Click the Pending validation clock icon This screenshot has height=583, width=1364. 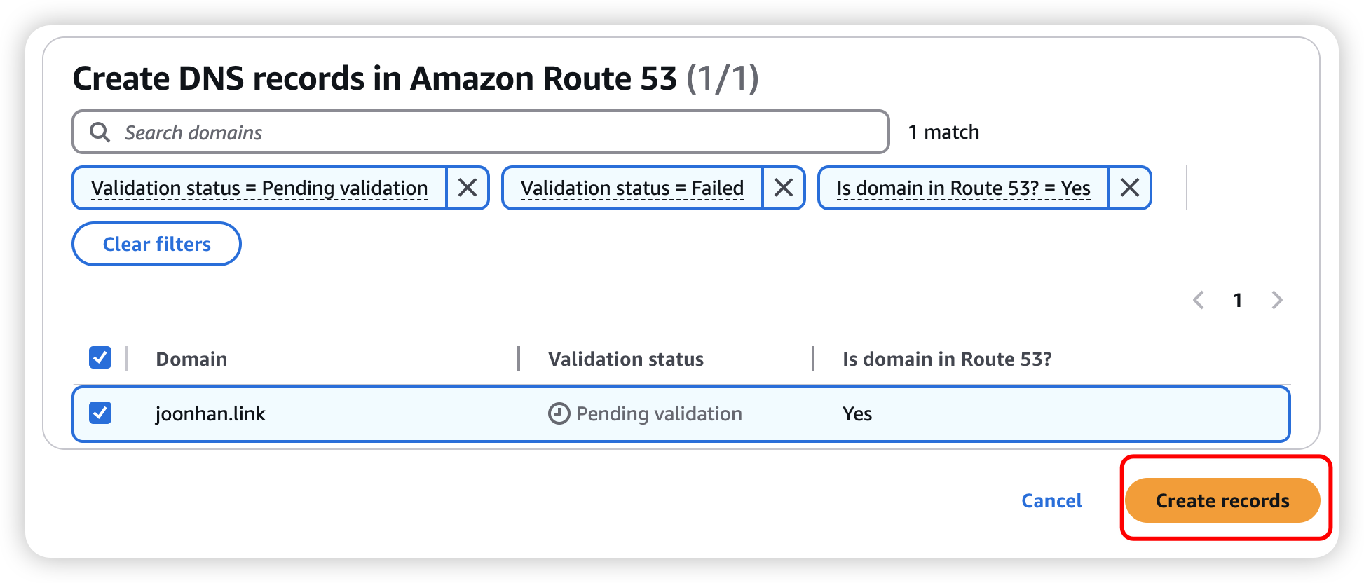(x=559, y=413)
